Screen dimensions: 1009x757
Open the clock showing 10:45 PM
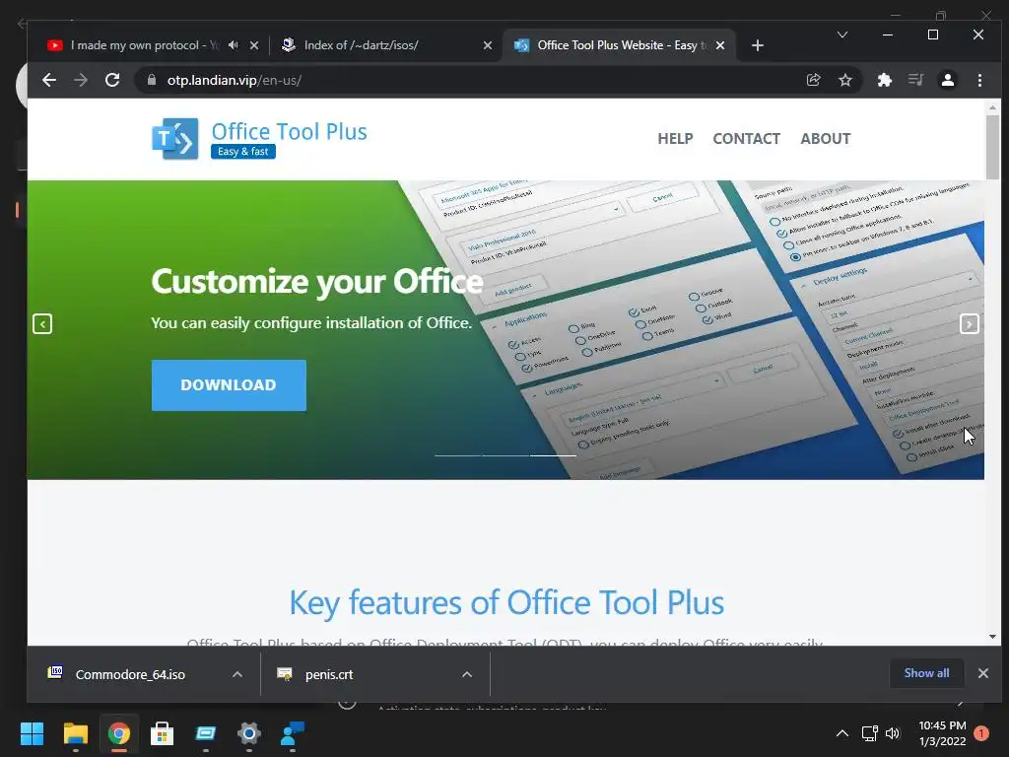(942, 733)
